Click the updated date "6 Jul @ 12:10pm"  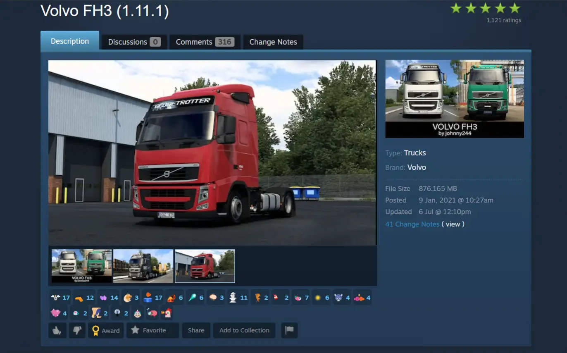pyautogui.click(x=445, y=212)
